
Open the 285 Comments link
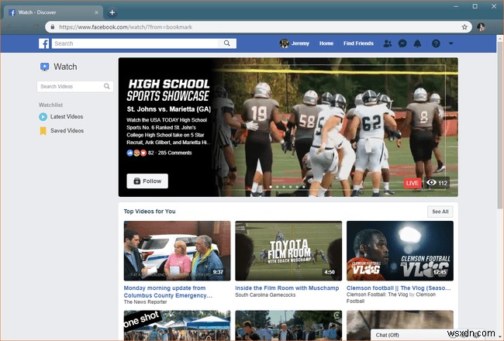(174, 153)
